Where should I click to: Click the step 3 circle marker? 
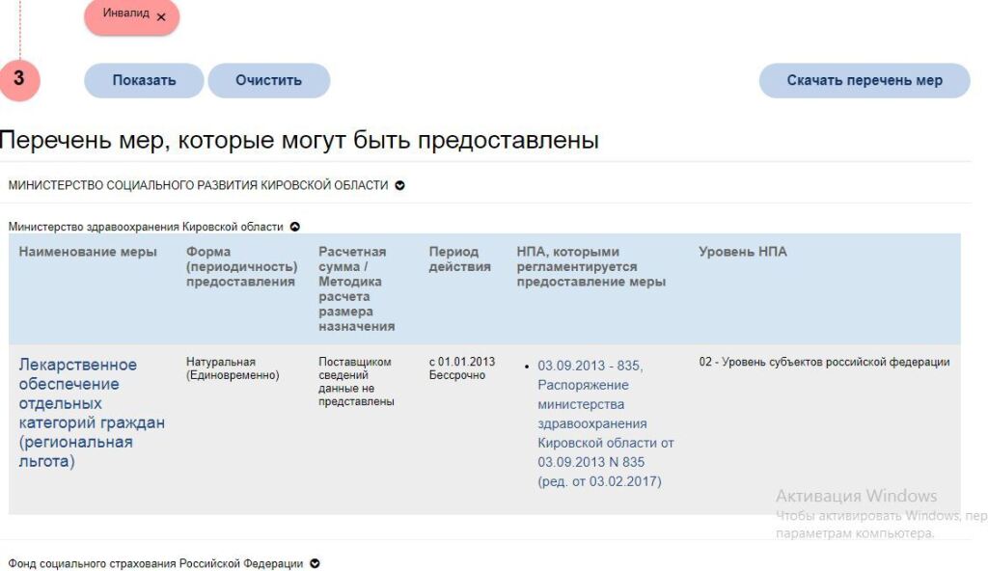(x=19, y=80)
